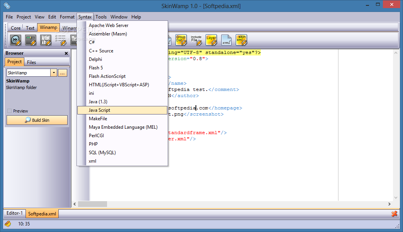This screenshot has width=403, height=232.
Task: Open the Editor-1 document tab
Action: click(14, 213)
